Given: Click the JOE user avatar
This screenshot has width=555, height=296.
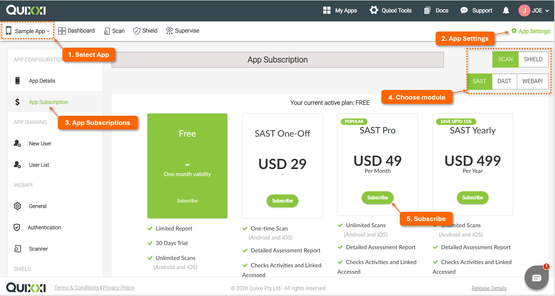Looking at the screenshot, I should [x=524, y=10].
